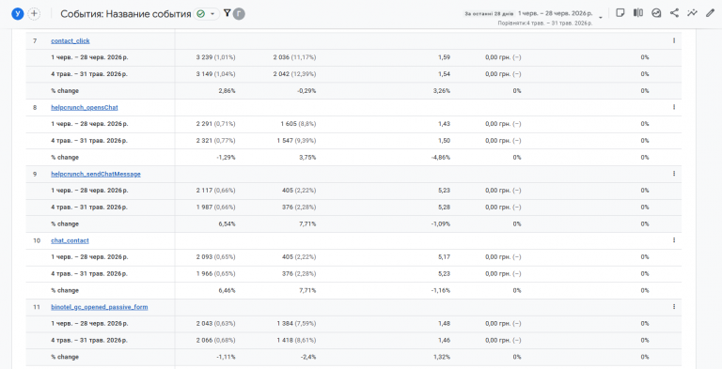This screenshot has width=722, height=369.
Task: Select value 1 966 for chat_contact
Action: [204, 274]
